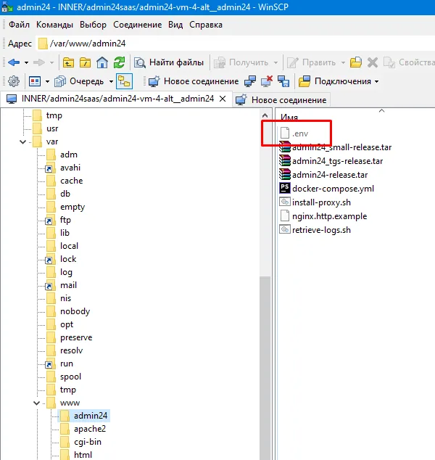Open settings gear icon
The image size is (435, 460).
click(14, 81)
